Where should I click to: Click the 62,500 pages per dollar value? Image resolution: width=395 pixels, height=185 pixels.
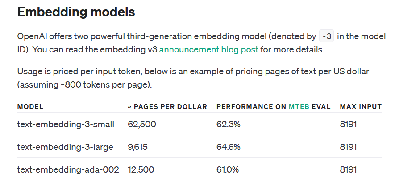[142, 125]
